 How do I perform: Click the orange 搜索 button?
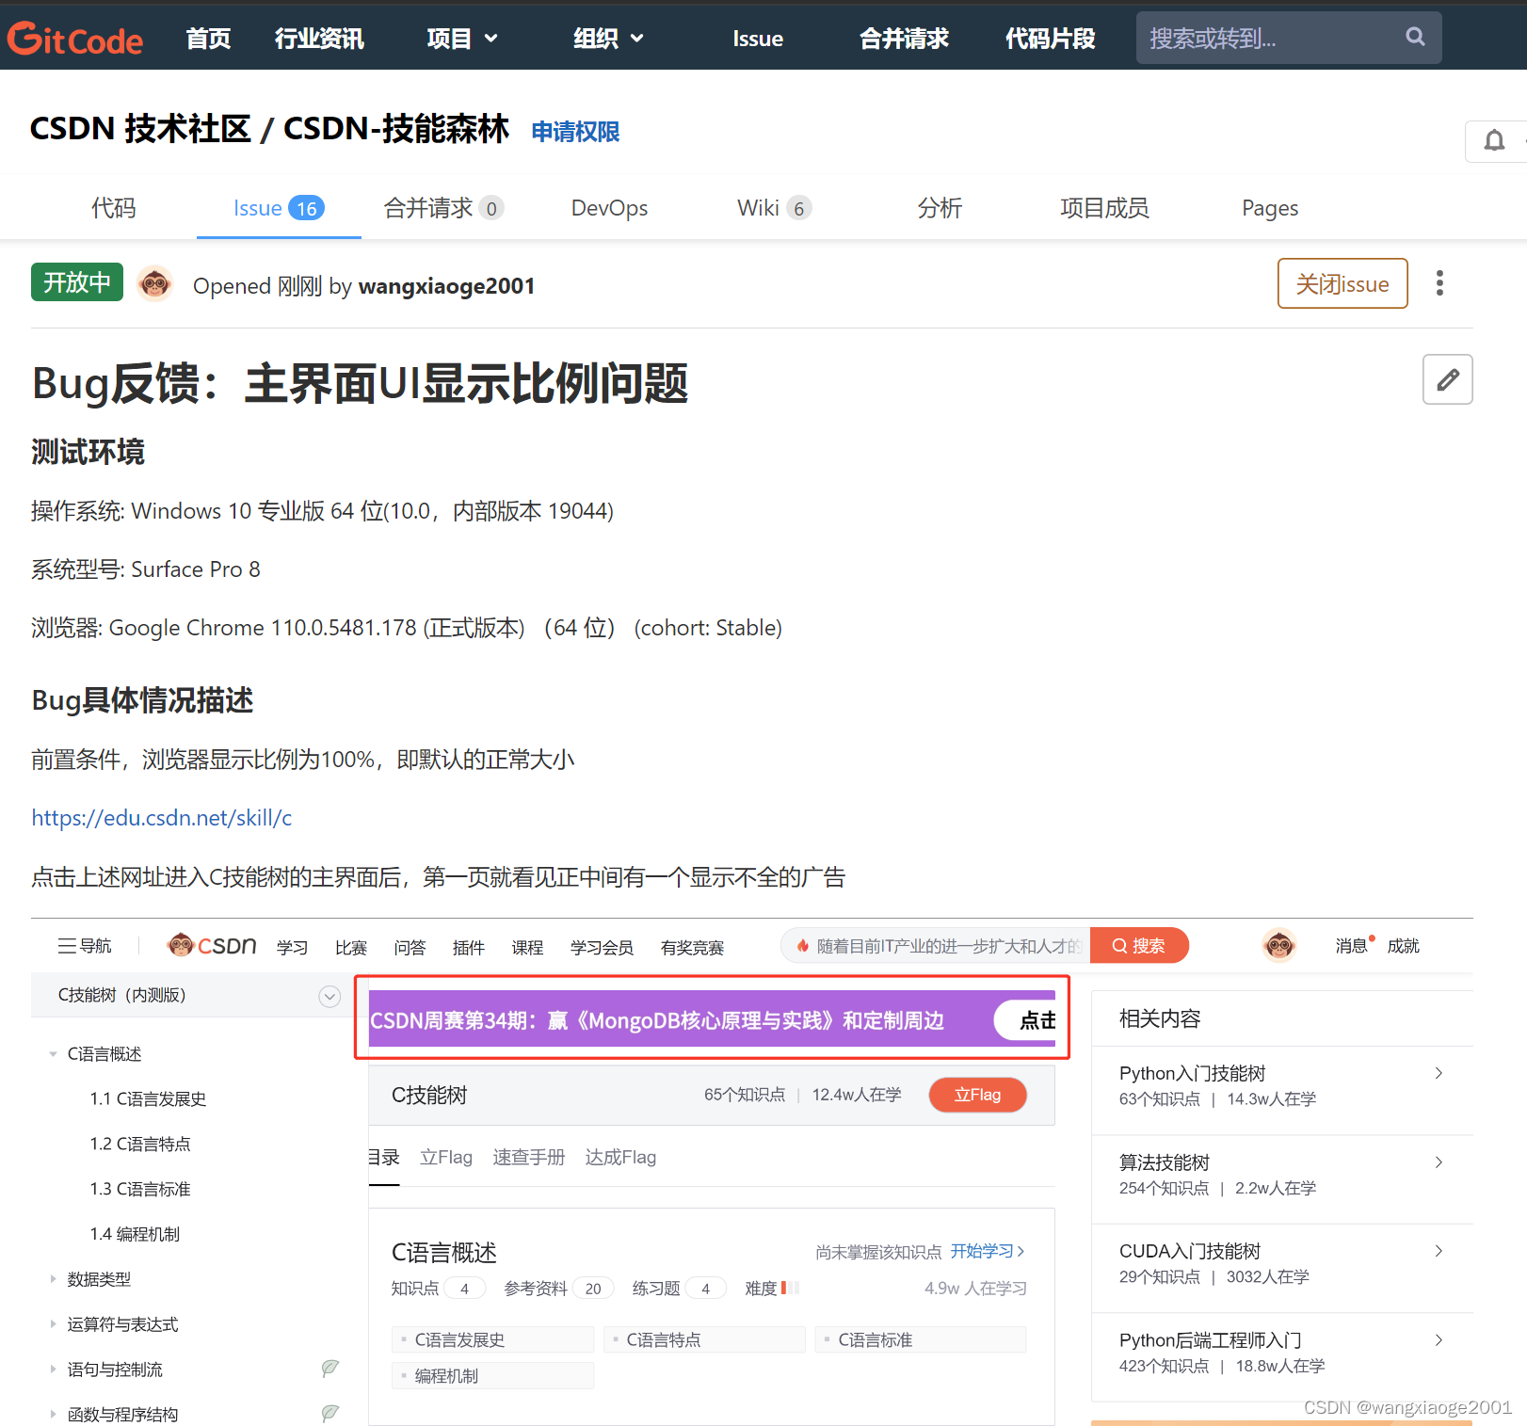pyautogui.click(x=1139, y=946)
